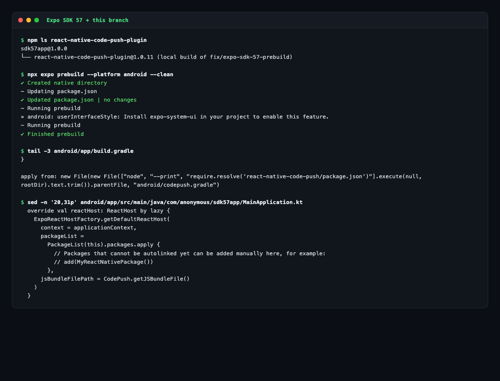
Task: Click 'ExpoReactHostFactory.getDefaultReactHost(' line
Action: point(102,219)
